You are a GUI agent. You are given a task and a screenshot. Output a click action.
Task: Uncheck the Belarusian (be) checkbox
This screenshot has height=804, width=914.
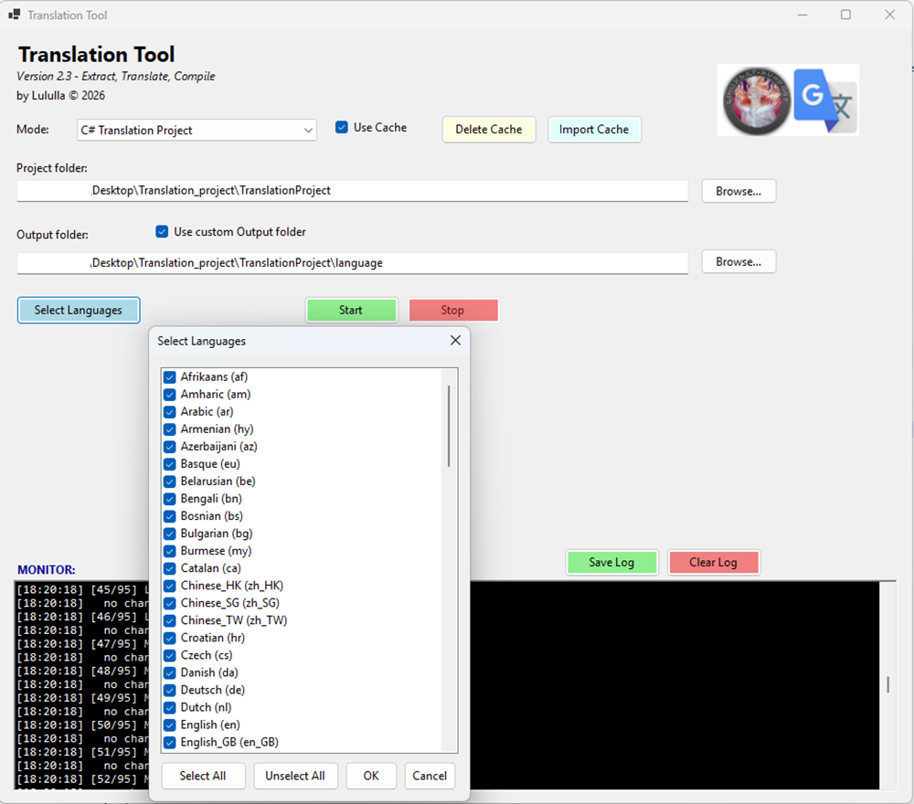pyautogui.click(x=170, y=481)
